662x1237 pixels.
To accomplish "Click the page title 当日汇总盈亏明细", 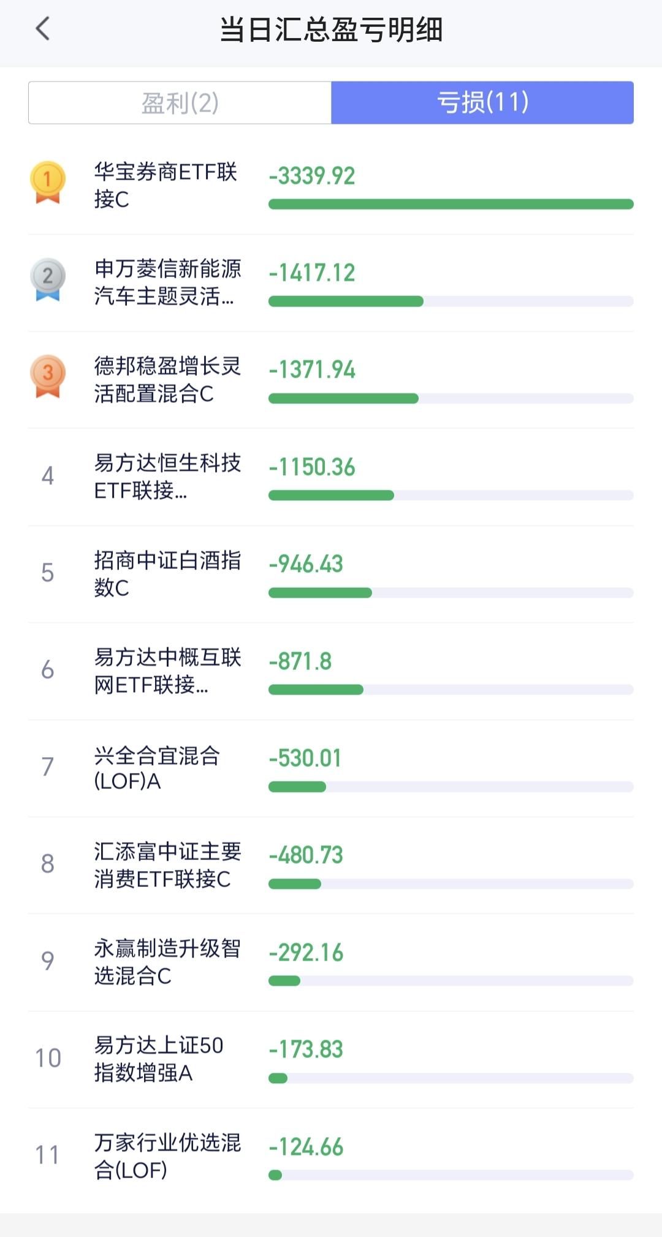I will click(331, 29).
